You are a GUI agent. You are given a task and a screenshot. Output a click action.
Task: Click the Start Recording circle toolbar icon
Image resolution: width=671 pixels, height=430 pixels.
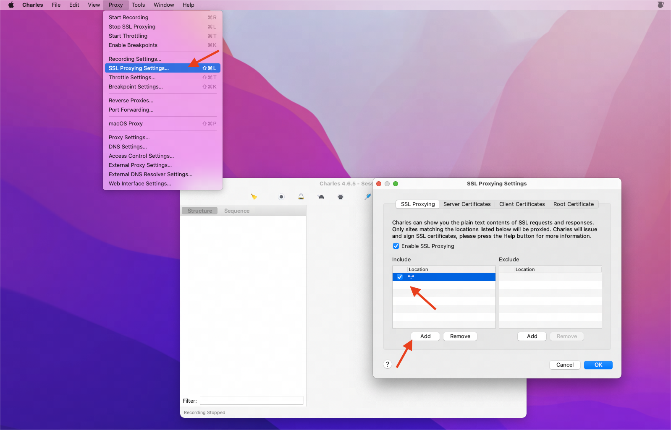tap(281, 197)
